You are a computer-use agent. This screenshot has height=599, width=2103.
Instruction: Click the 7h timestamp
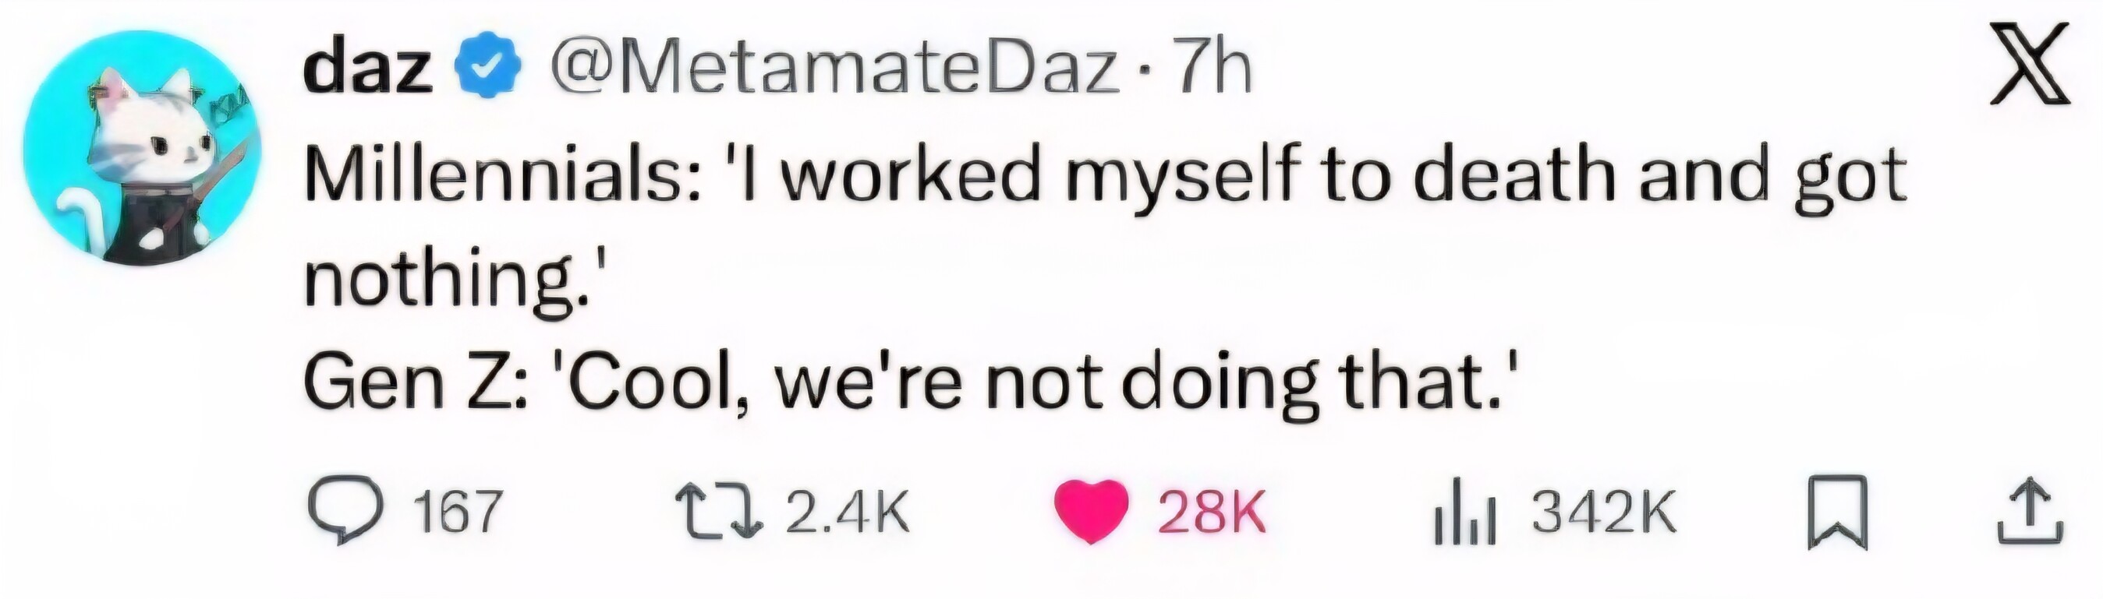pyautogui.click(x=1211, y=70)
